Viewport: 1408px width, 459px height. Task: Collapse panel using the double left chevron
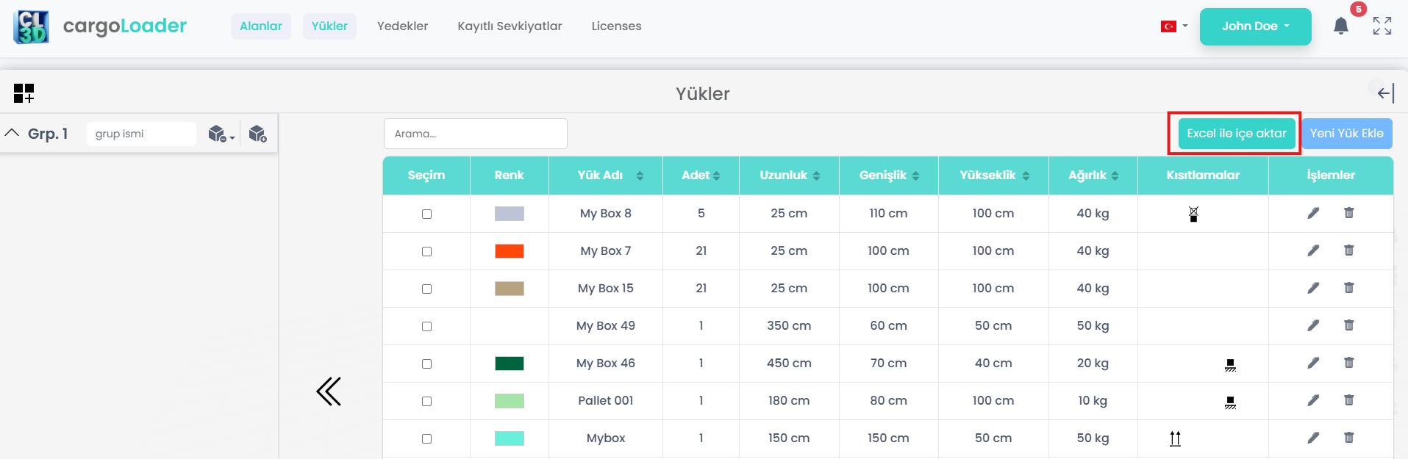tap(329, 391)
